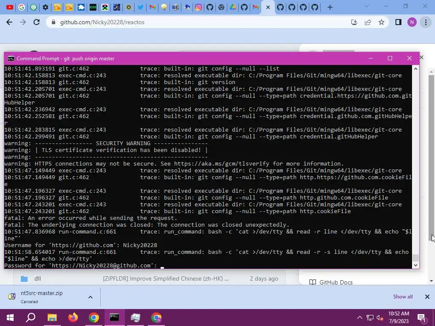Open Chrome profile N avatar

(412, 22)
